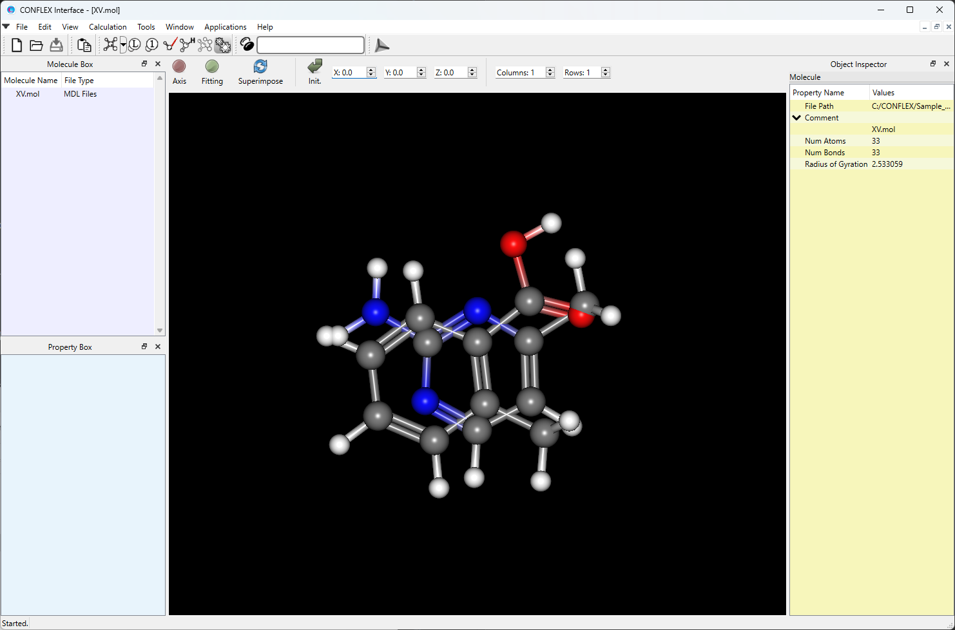Click the add hydrogens molecule icon

tap(187, 44)
